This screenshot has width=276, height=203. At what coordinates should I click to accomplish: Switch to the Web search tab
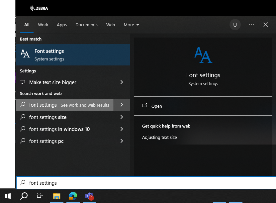(x=111, y=25)
